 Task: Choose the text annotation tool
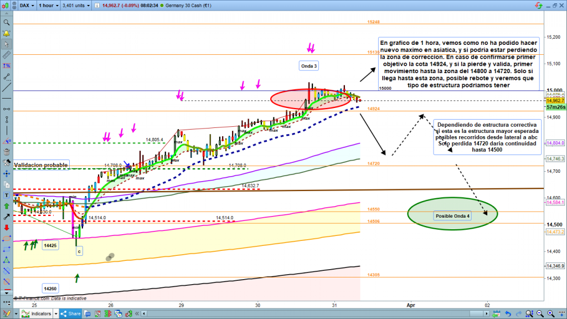(x=7, y=195)
